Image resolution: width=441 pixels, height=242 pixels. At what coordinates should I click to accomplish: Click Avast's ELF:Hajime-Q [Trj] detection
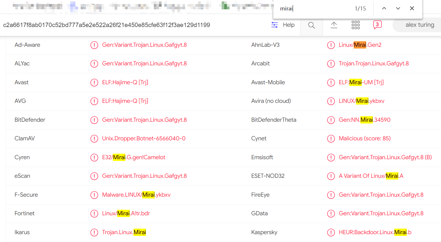(125, 83)
